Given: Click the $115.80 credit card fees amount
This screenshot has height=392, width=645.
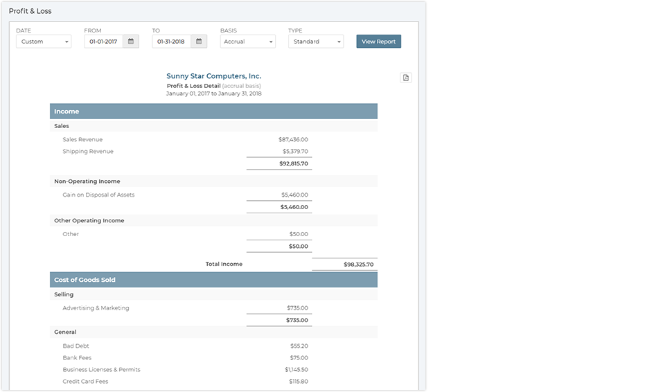Looking at the screenshot, I should (299, 382).
